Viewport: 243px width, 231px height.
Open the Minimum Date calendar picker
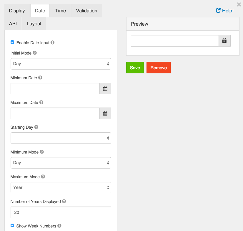pos(105,88)
